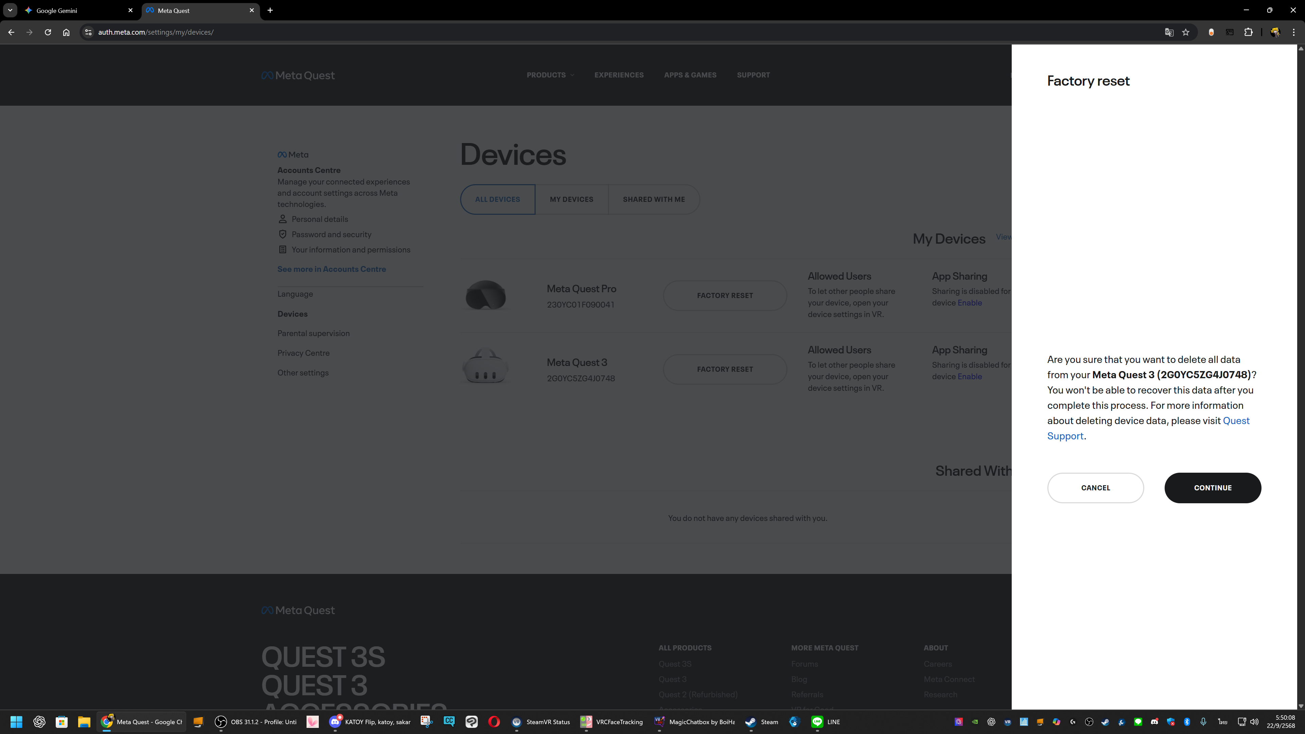The width and height of the screenshot is (1305, 734).
Task: Confirm factory reset with CONTINUE button
Action: [1212, 488]
